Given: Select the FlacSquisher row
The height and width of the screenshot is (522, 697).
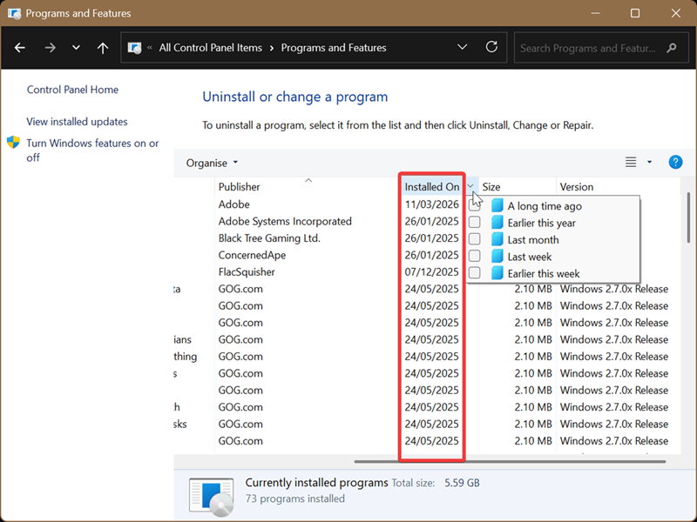Looking at the screenshot, I should [x=247, y=272].
